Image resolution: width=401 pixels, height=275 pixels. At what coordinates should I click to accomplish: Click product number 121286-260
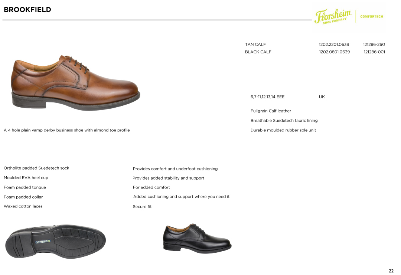pyautogui.click(x=374, y=45)
